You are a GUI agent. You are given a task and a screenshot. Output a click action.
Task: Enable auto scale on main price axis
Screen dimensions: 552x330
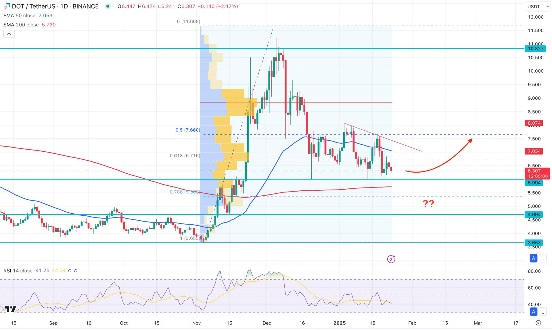click(534, 258)
